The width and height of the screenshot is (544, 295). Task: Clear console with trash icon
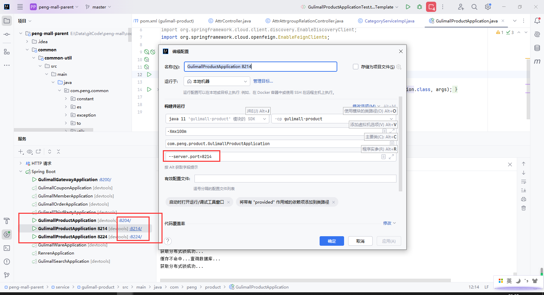524,208
